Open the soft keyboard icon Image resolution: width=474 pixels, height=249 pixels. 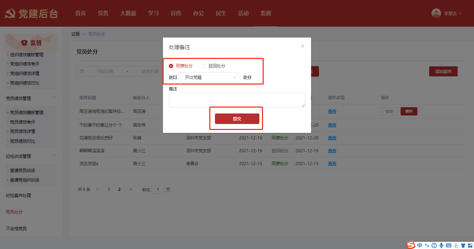(x=449, y=245)
